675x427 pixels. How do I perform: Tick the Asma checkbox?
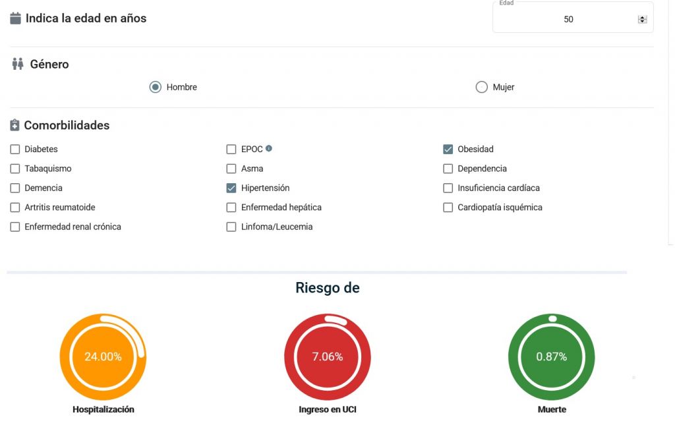click(x=231, y=169)
